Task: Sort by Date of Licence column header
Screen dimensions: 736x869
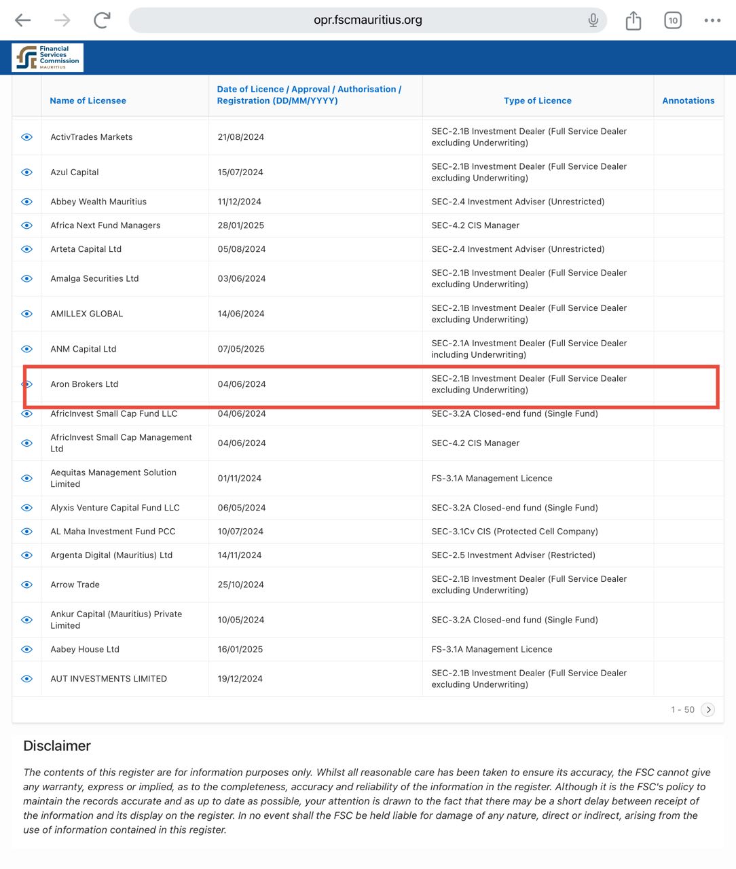Action: (309, 95)
